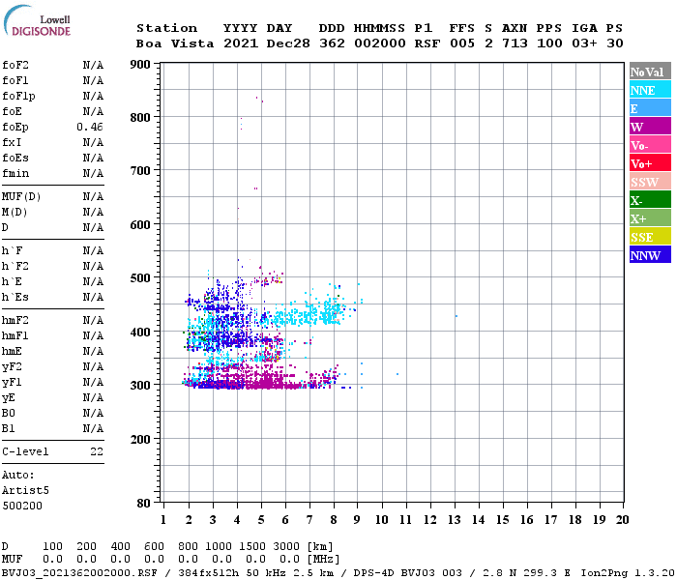Click the 500200 version number

22,506
